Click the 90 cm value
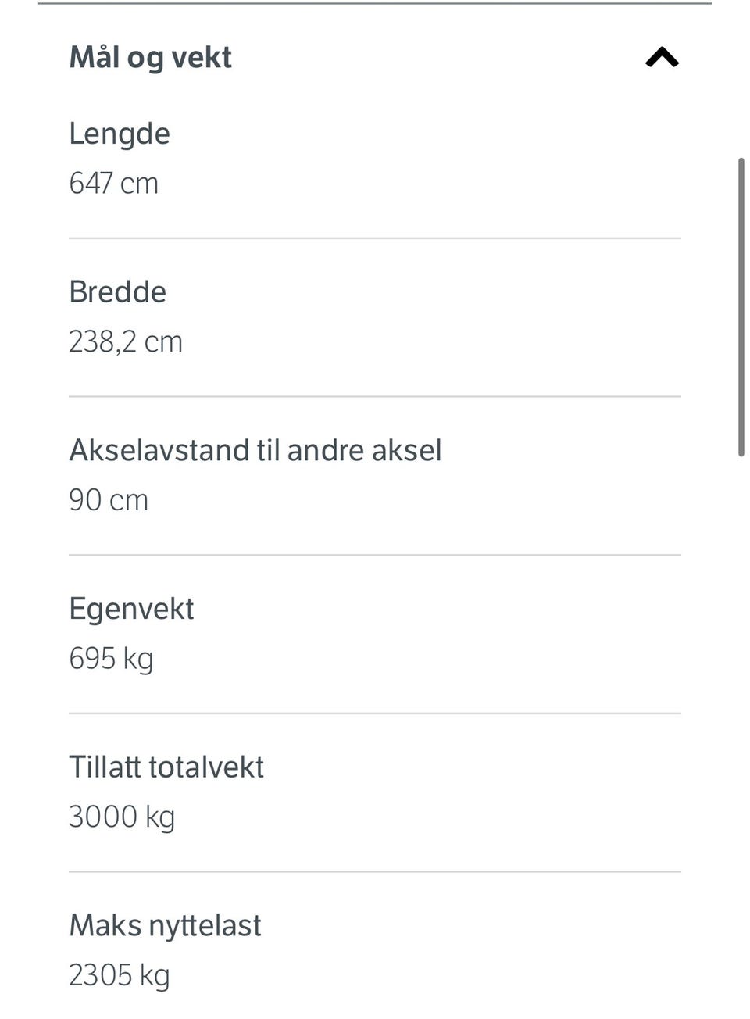 (x=109, y=500)
